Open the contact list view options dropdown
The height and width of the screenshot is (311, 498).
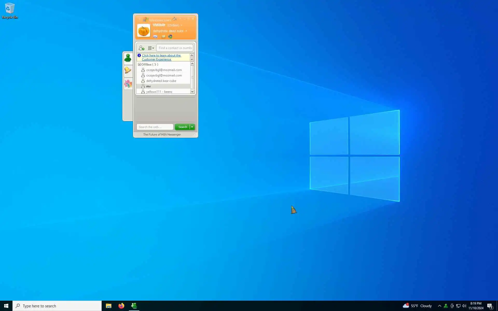[151, 48]
